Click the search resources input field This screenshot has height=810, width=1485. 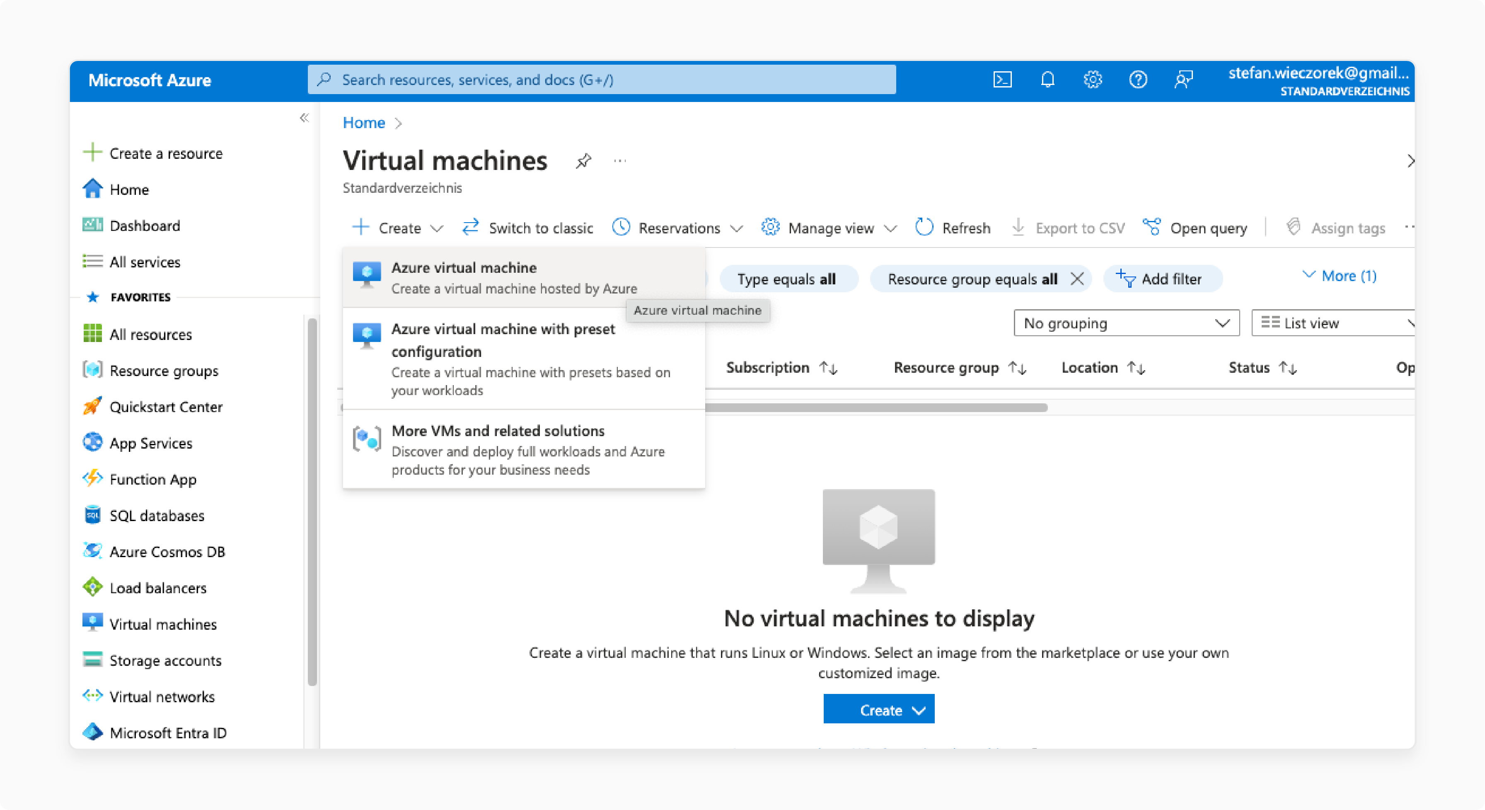tap(602, 80)
